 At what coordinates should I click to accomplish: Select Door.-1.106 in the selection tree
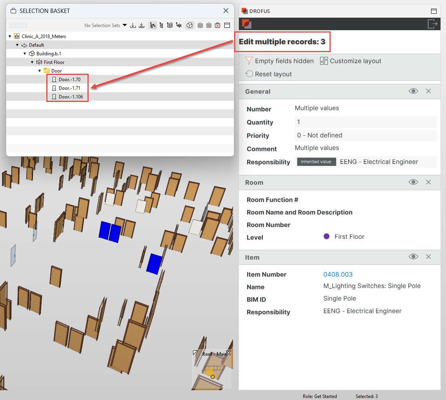pyautogui.click(x=71, y=97)
